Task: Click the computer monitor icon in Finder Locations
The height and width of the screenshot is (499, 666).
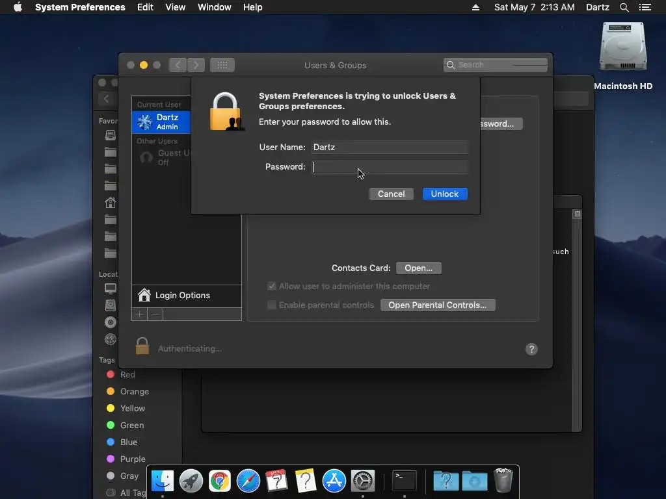Action: pos(111,288)
